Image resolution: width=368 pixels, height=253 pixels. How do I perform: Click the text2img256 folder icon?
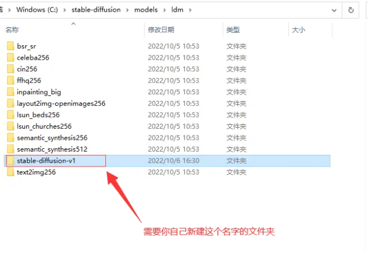tap(11, 172)
